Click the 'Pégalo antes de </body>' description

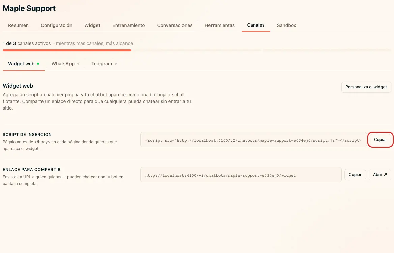(60, 145)
